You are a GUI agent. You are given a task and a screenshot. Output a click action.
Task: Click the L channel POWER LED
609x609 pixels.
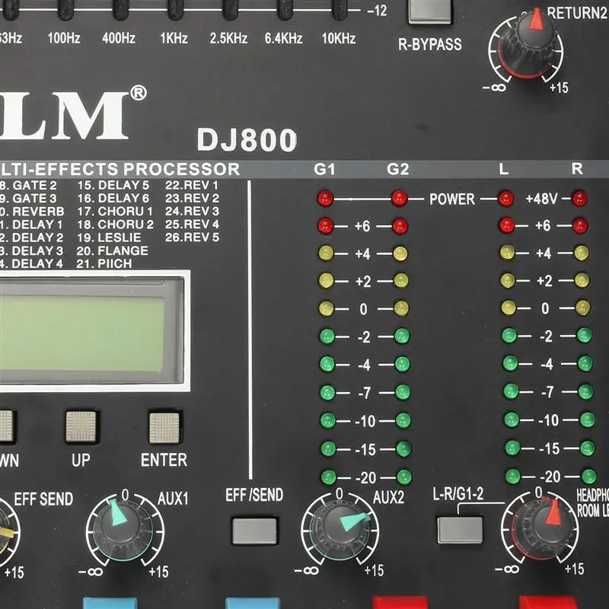point(505,199)
